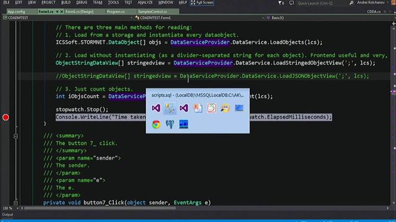Open the CDADMTEST project dropdown
The width and height of the screenshot is (396, 222).
[131, 18]
